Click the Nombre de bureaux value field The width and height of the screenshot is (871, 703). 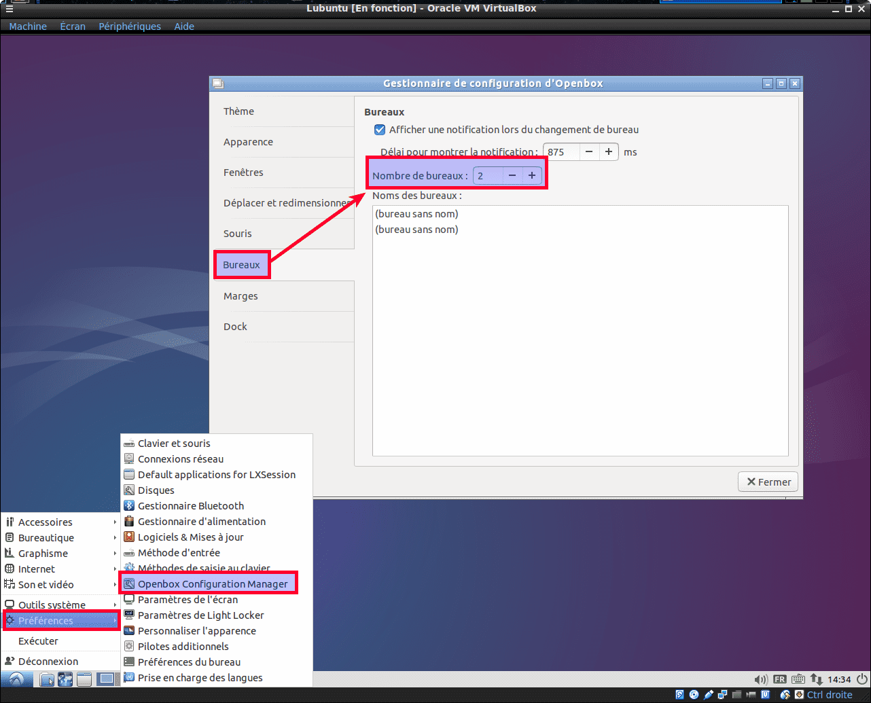click(488, 176)
